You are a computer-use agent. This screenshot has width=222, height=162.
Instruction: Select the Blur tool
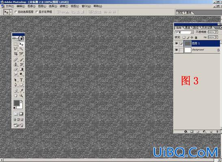pos(15,74)
